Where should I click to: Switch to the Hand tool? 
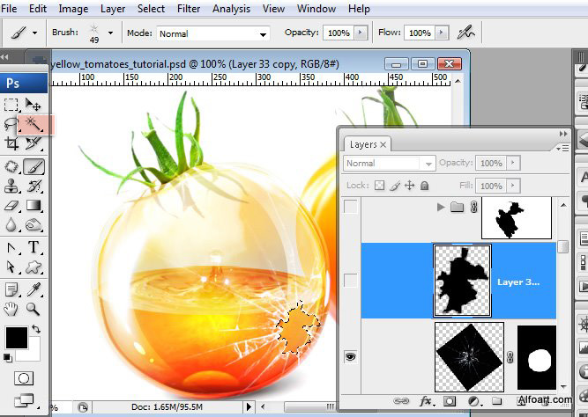[12, 308]
